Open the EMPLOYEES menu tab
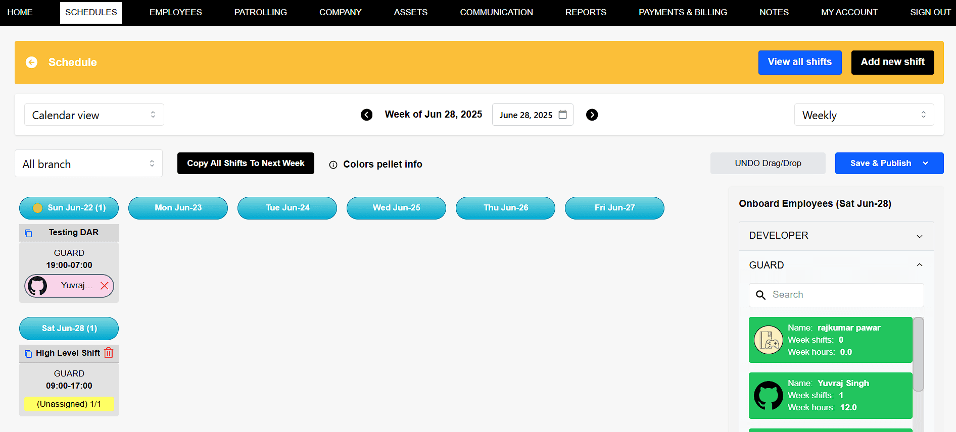Screen dimensions: 956x432 pyautogui.click(x=175, y=12)
